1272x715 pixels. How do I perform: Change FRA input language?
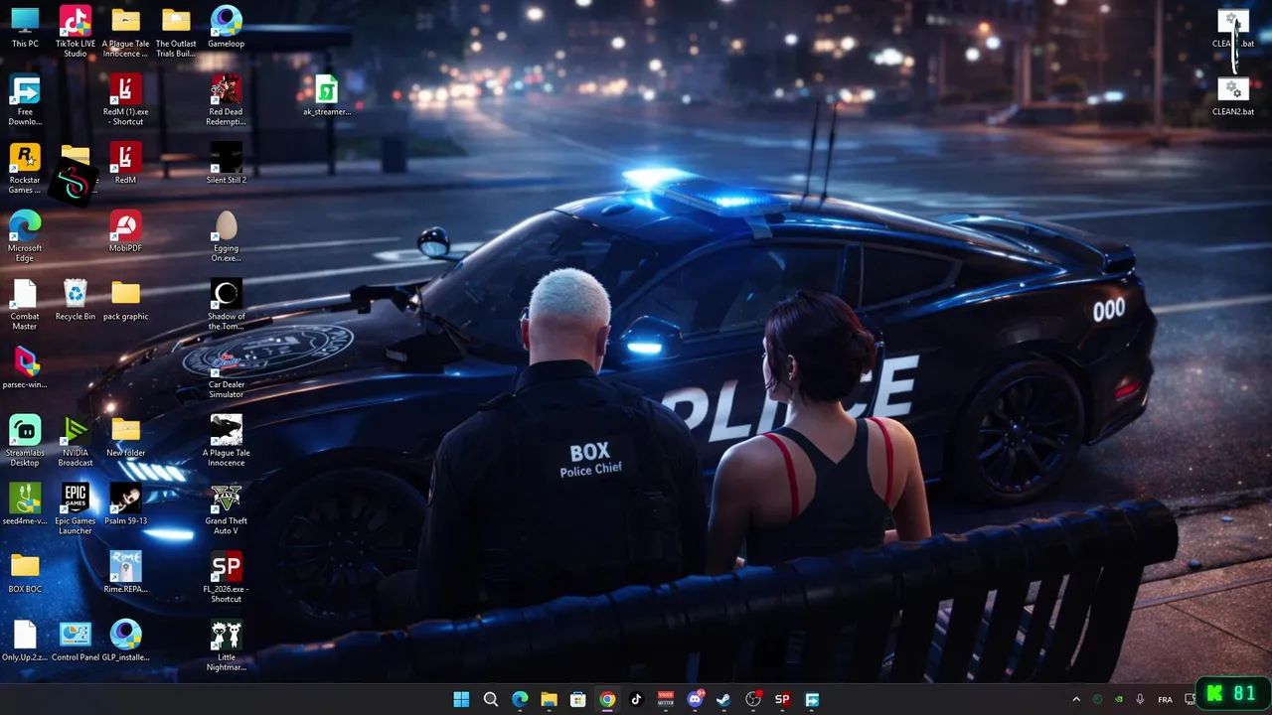(x=1165, y=699)
